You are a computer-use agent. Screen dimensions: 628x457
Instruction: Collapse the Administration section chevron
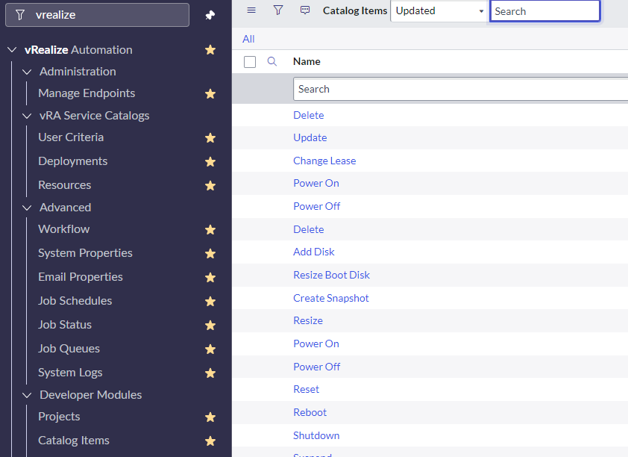(x=27, y=72)
